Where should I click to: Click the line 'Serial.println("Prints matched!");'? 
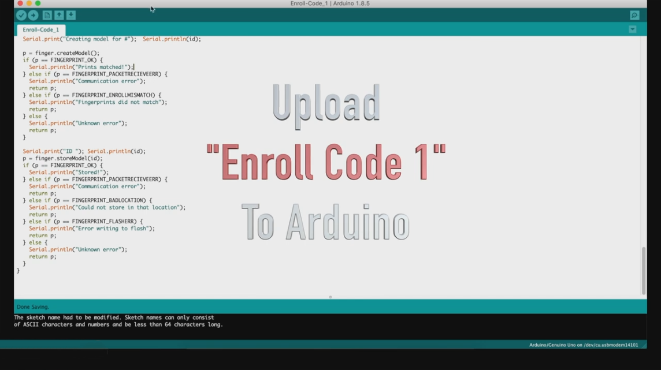point(81,67)
